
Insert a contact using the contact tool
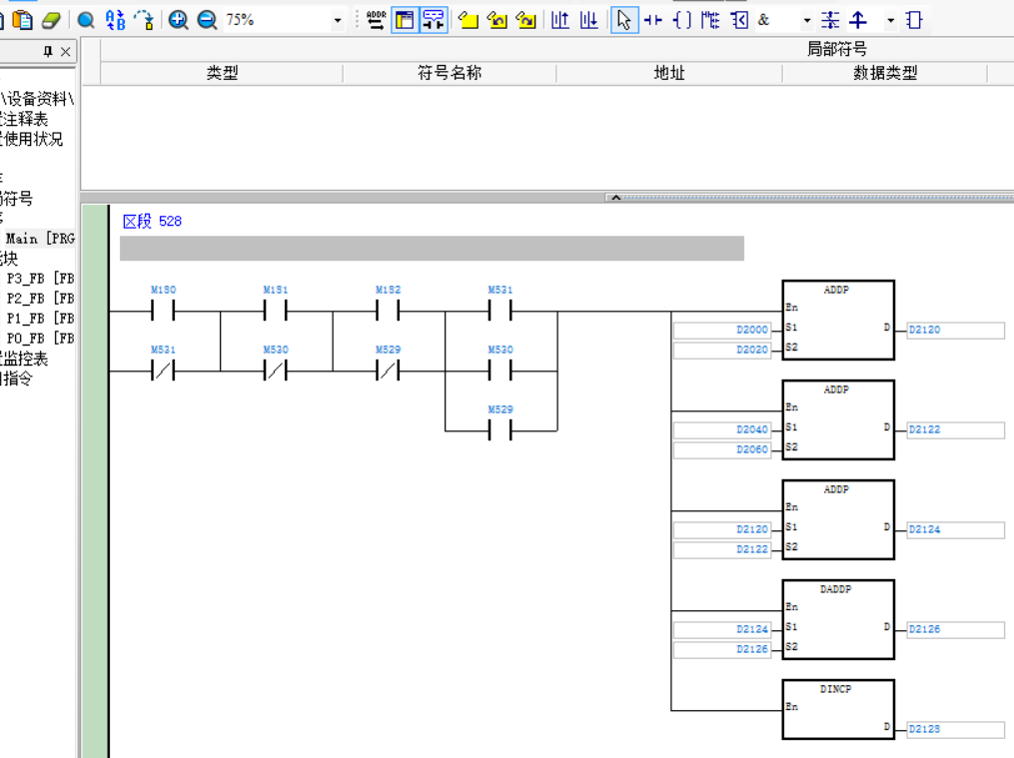653,20
